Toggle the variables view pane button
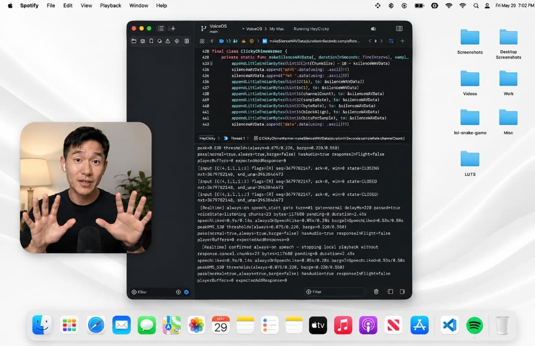This screenshot has height=346, width=535. tap(390, 292)
